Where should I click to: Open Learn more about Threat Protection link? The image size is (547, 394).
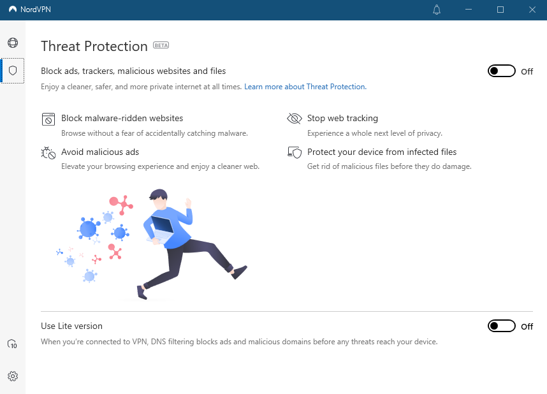click(x=305, y=86)
